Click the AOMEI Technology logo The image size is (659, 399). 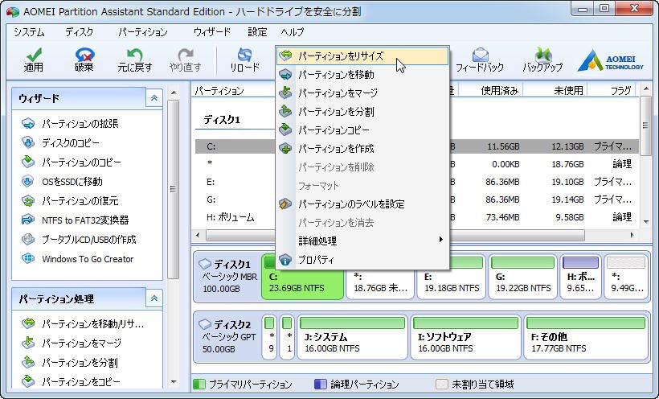[610, 60]
